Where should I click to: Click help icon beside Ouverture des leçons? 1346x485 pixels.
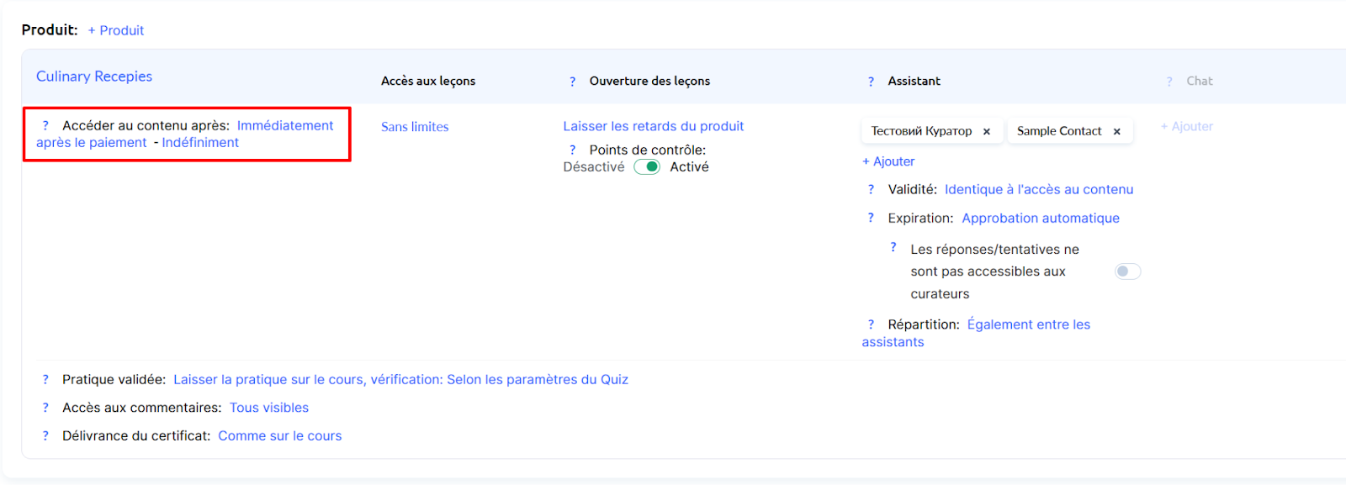tap(572, 82)
